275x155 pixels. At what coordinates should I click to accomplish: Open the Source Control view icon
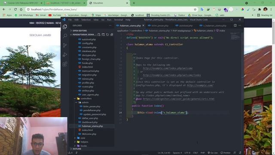pos(65,45)
